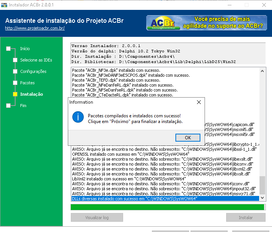The width and height of the screenshot is (272, 232).
Task: Go to the Fim step label
Action: [x=23, y=106]
